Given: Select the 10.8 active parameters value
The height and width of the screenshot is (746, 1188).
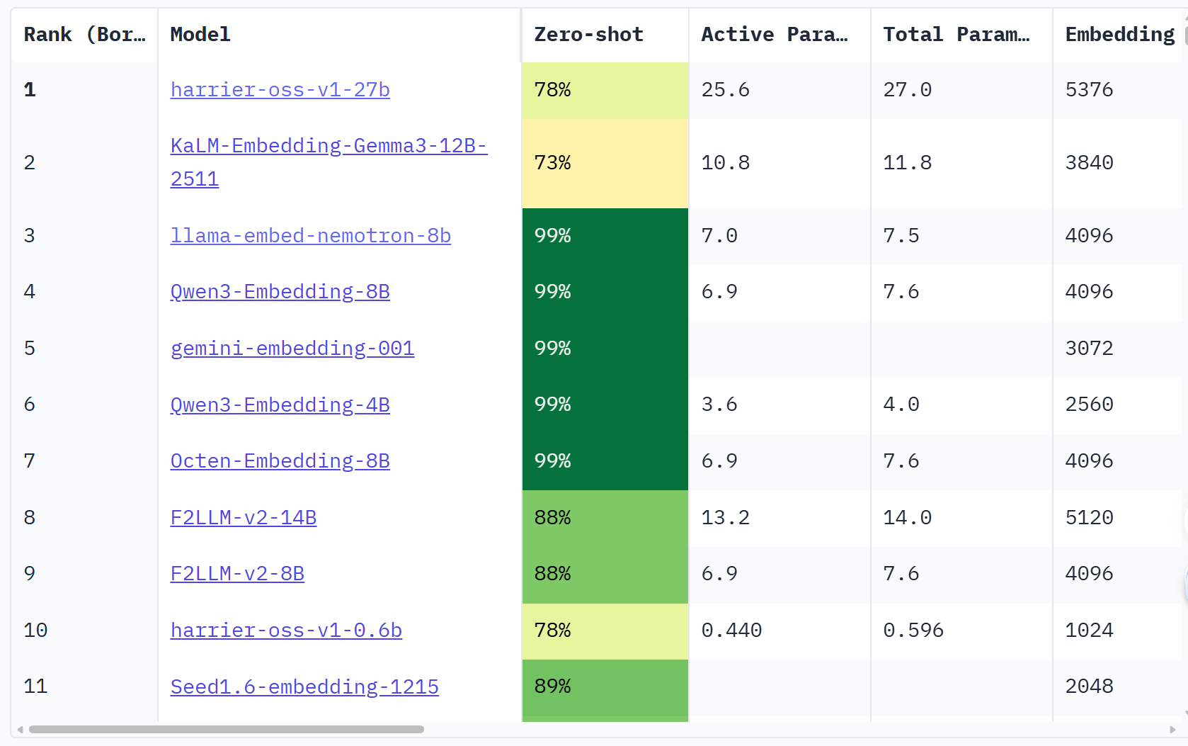Looking at the screenshot, I should (725, 163).
